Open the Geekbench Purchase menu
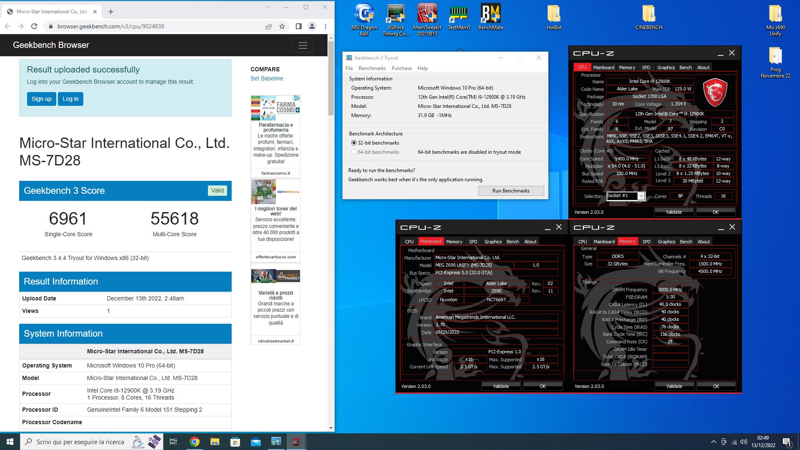This screenshot has height=450, width=800. [402, 68]
